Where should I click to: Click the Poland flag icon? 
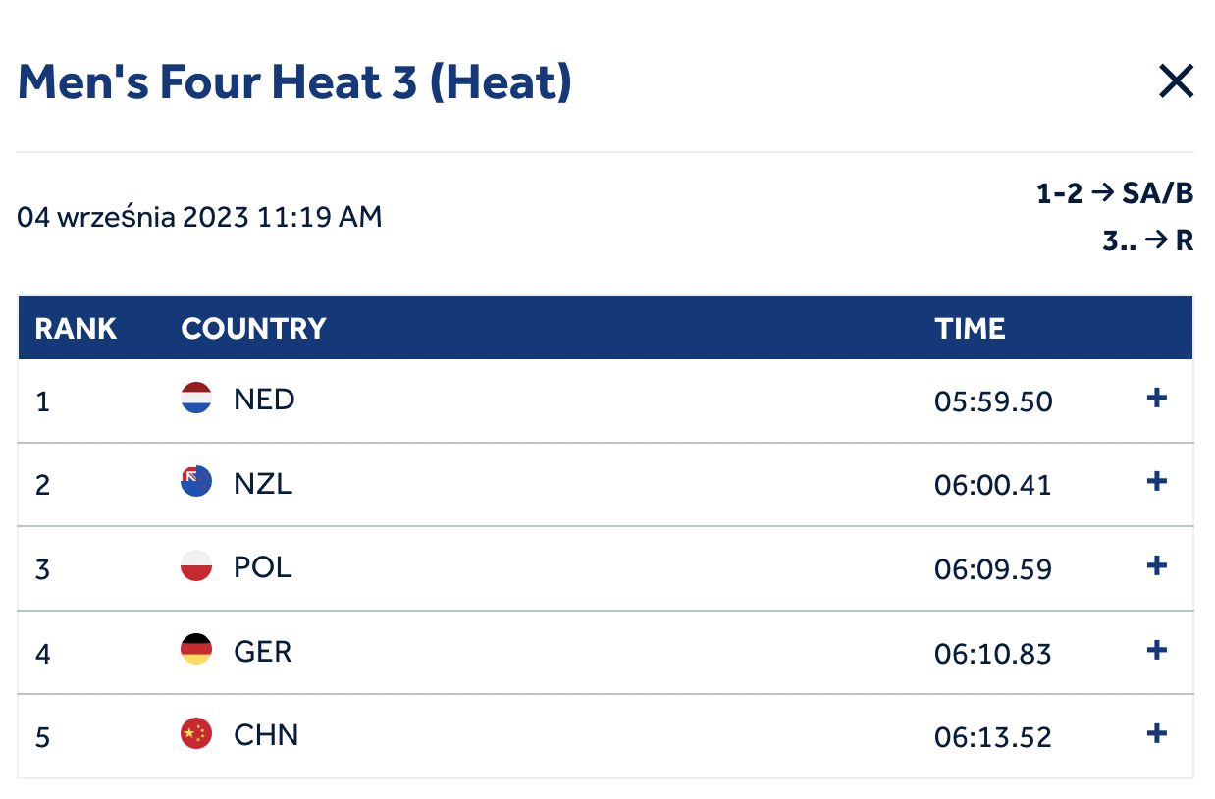(x=196, y=565)
